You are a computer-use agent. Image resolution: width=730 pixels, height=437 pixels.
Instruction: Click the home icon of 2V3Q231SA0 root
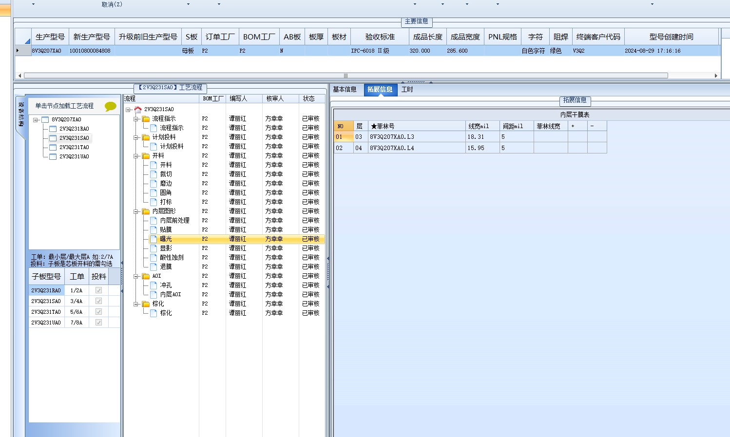(138, 110)
